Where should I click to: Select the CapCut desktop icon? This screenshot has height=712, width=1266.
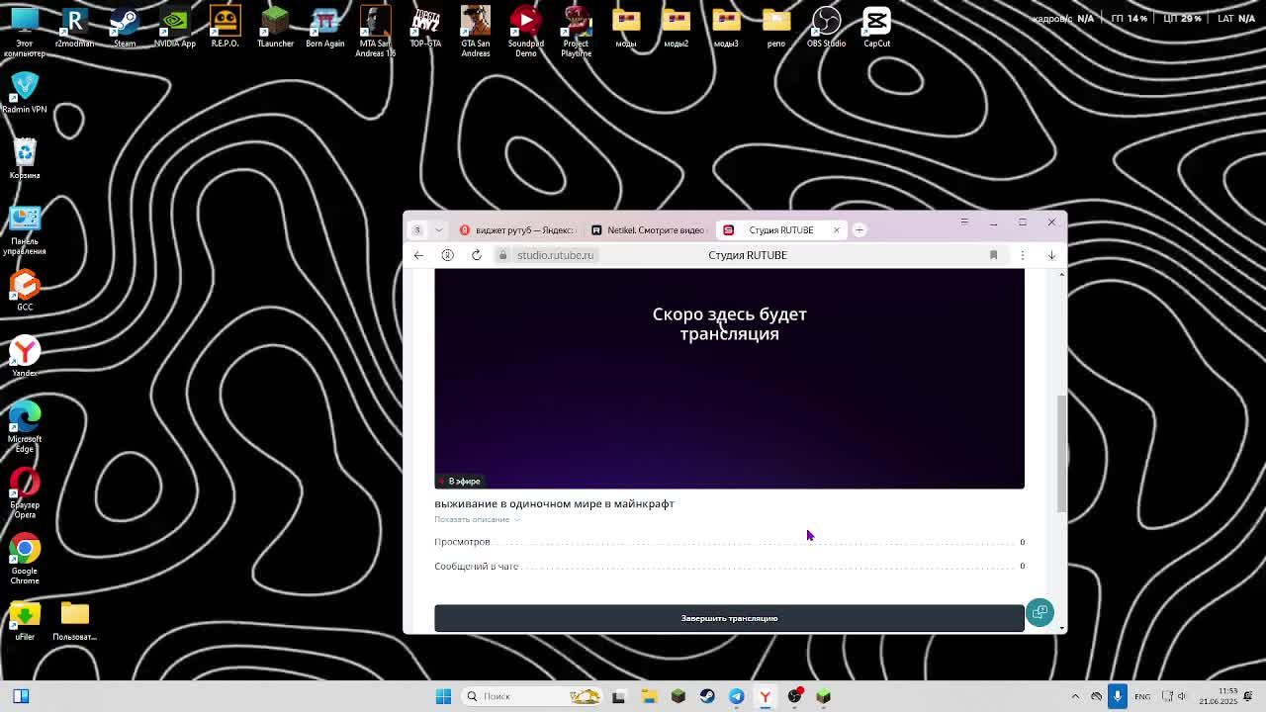(x=876, y=28)
